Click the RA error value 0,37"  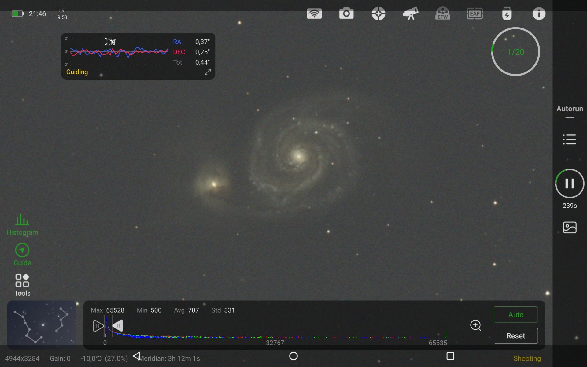click(x=202, y=42)
